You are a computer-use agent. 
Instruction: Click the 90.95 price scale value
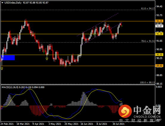(x=159, y=49)
